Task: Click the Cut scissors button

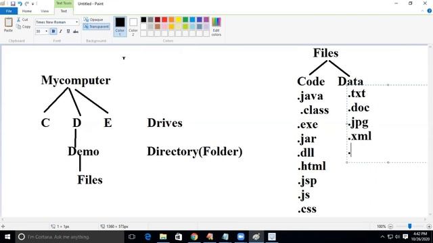Action: click(x=22, y=20)
